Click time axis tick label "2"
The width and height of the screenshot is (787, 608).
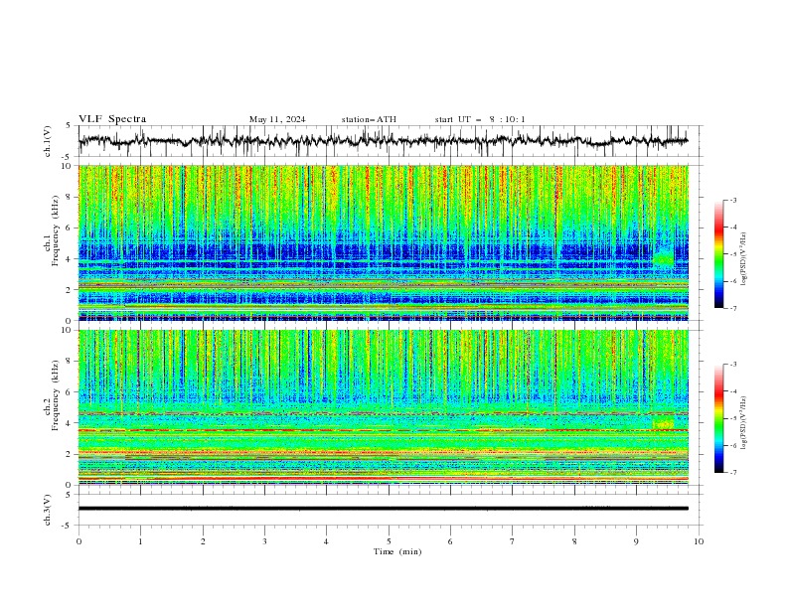pos(203,541)
